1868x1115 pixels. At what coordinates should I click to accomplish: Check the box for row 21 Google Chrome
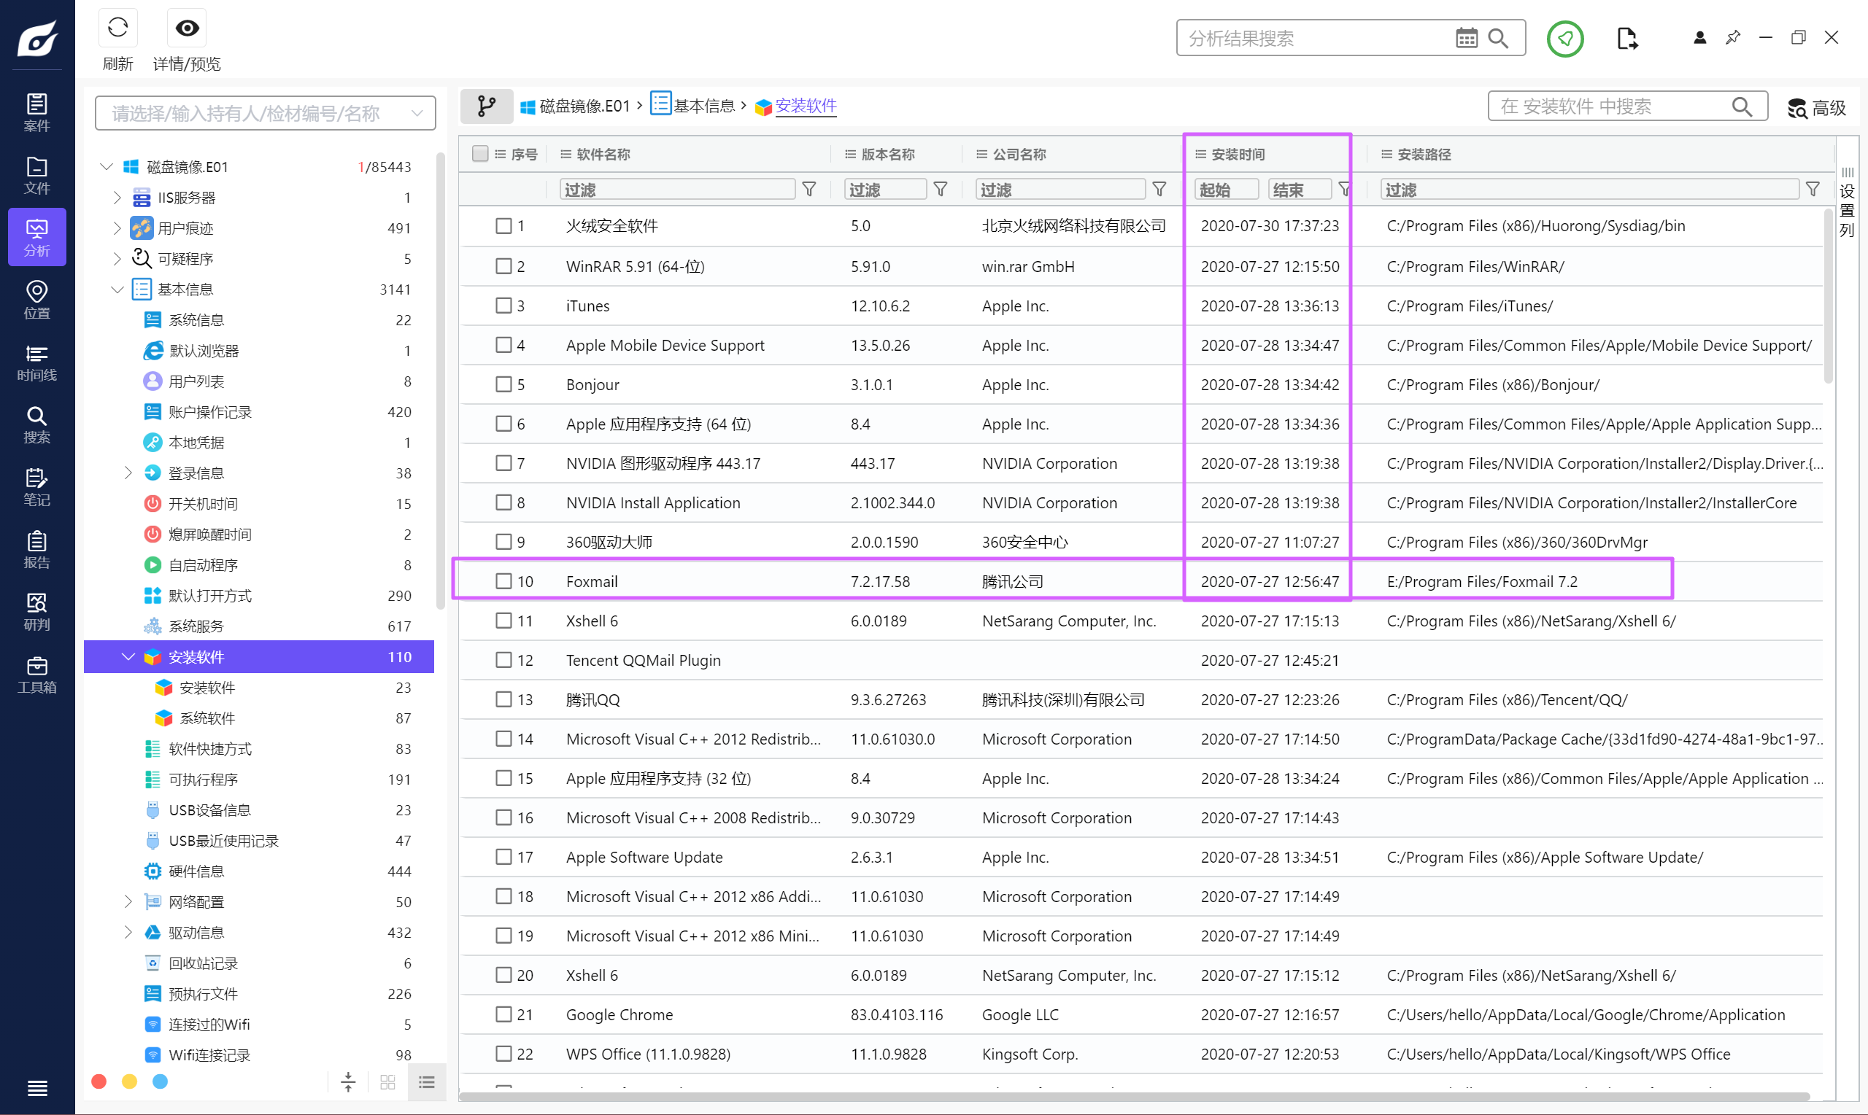[503, 1014]
